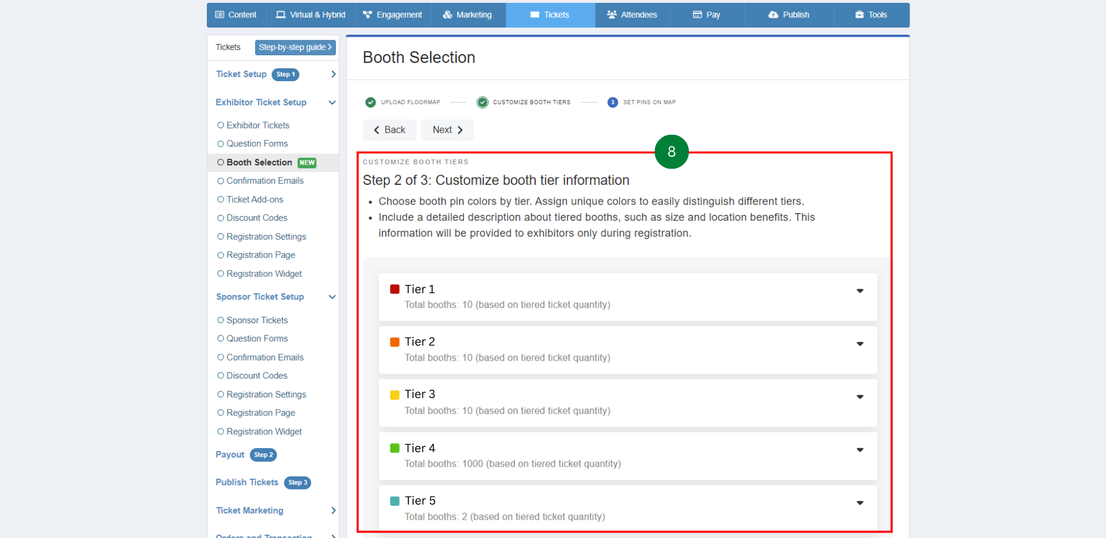Switch to the Engagement tab

(x=393, y=15)
